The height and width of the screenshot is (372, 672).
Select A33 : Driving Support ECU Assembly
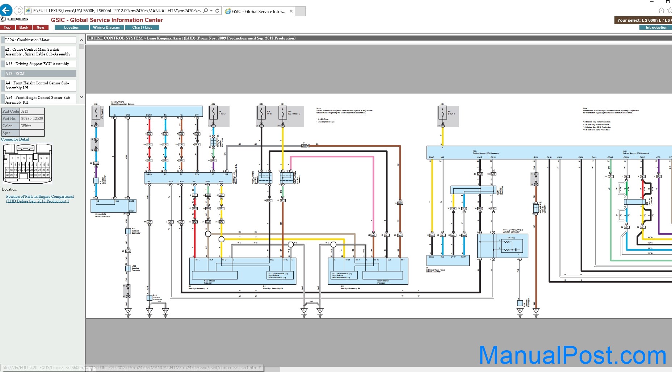click(38, 64)
